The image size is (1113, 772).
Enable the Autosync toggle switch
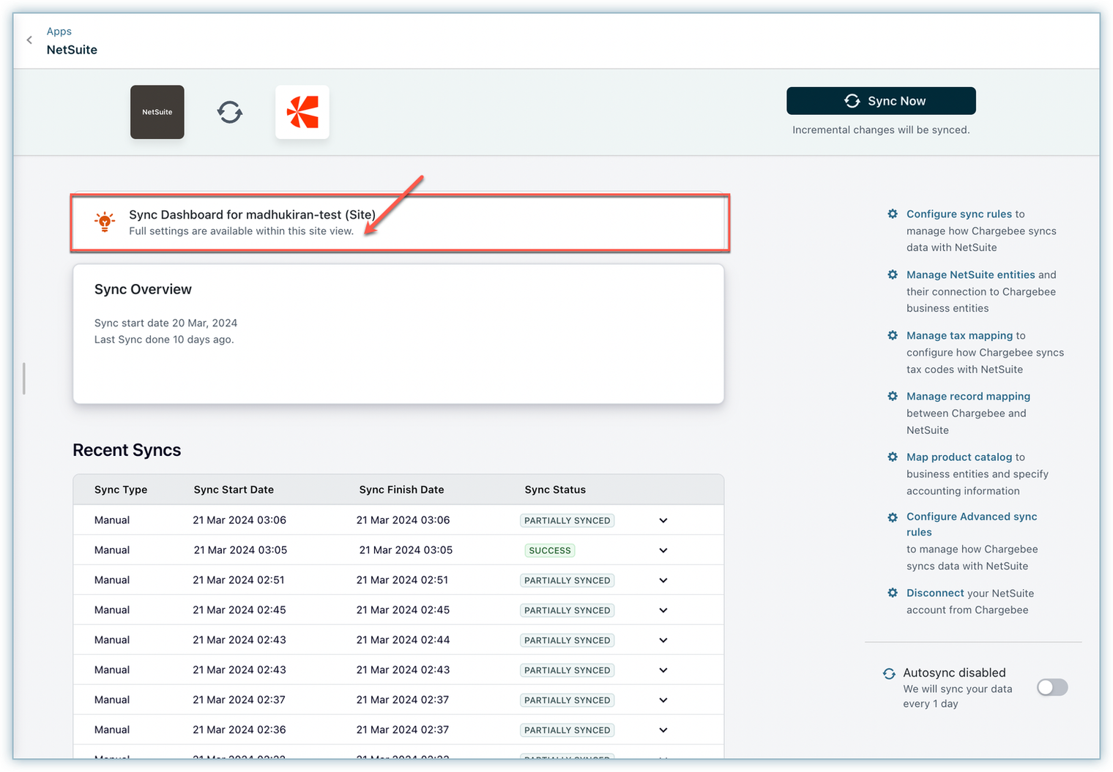point(1052,687)
